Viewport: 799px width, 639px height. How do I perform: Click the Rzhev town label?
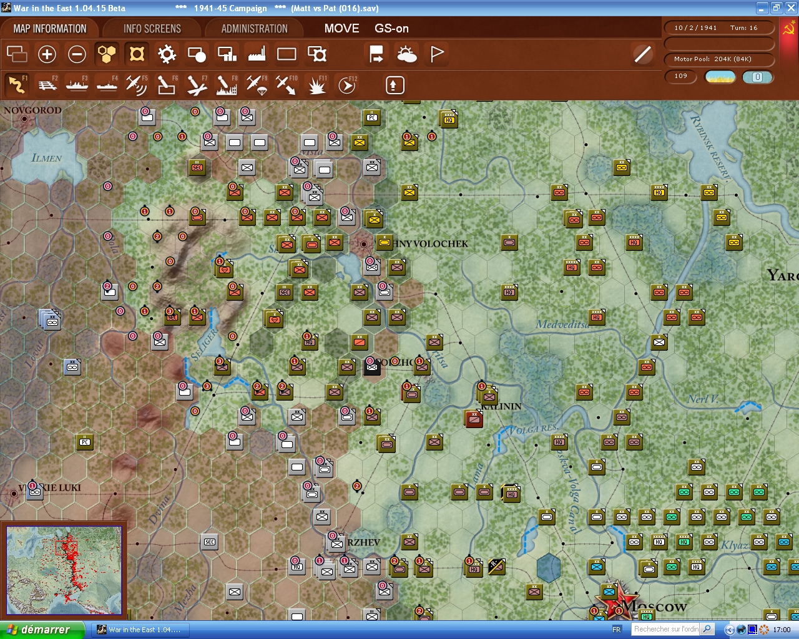click(x=363, y=542)
